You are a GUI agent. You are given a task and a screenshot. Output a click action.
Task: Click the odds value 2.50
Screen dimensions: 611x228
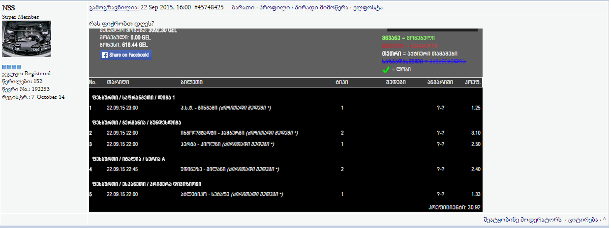click(475, 144)
